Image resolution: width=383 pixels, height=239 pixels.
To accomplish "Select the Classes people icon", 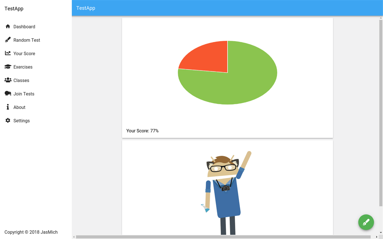I will 8,80.
